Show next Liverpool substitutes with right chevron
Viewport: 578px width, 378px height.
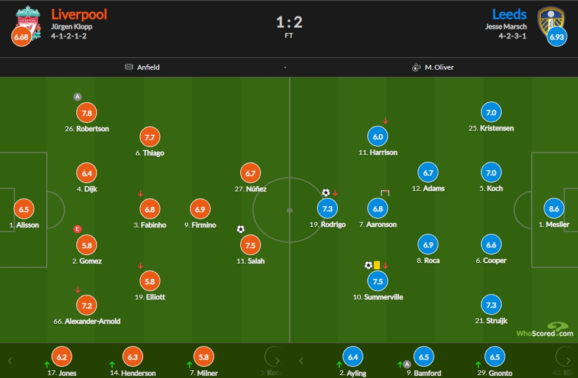277,361
